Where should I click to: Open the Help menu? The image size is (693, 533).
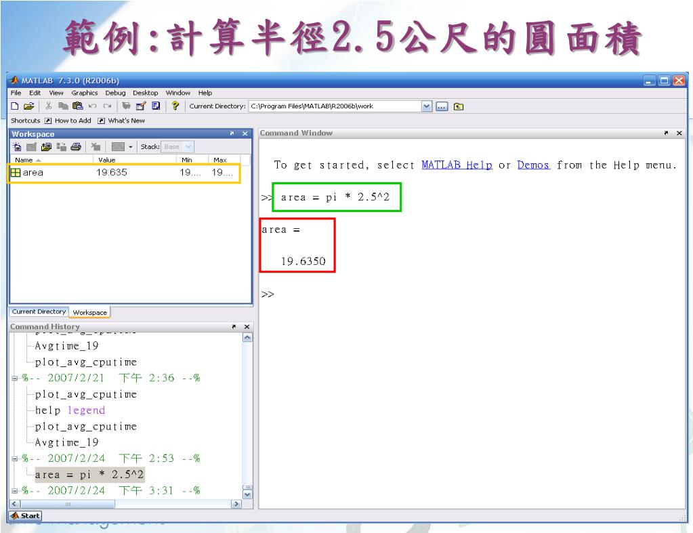click(205, 93)
